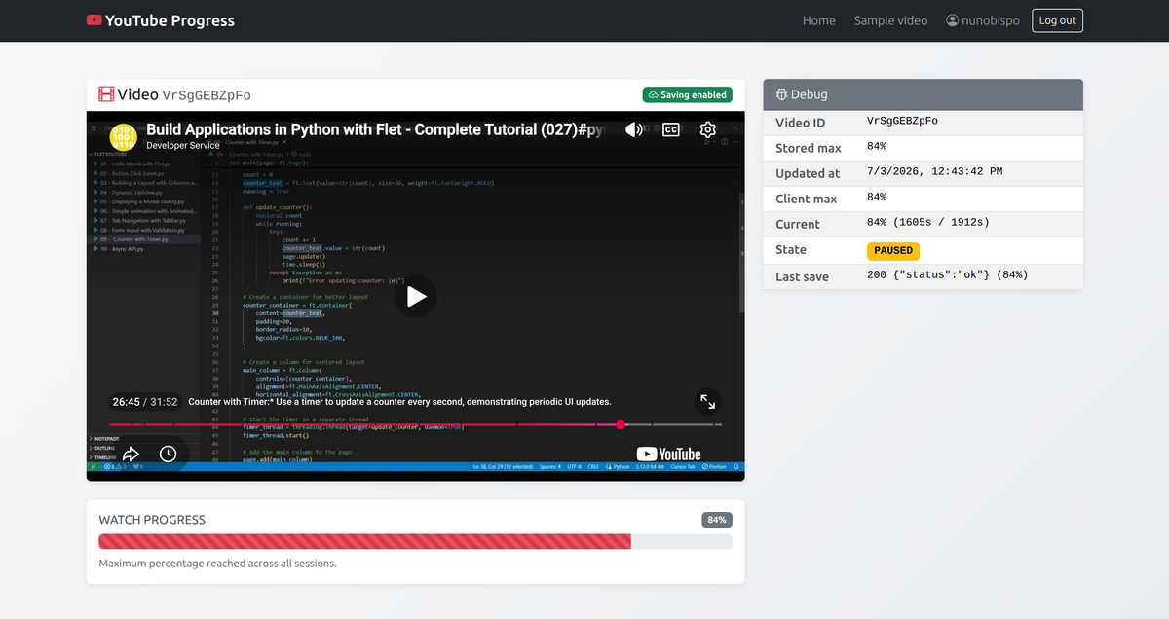Open the YouTube Progress brand link
Screen dimensions: 1169x619
[x=161, y=20]
